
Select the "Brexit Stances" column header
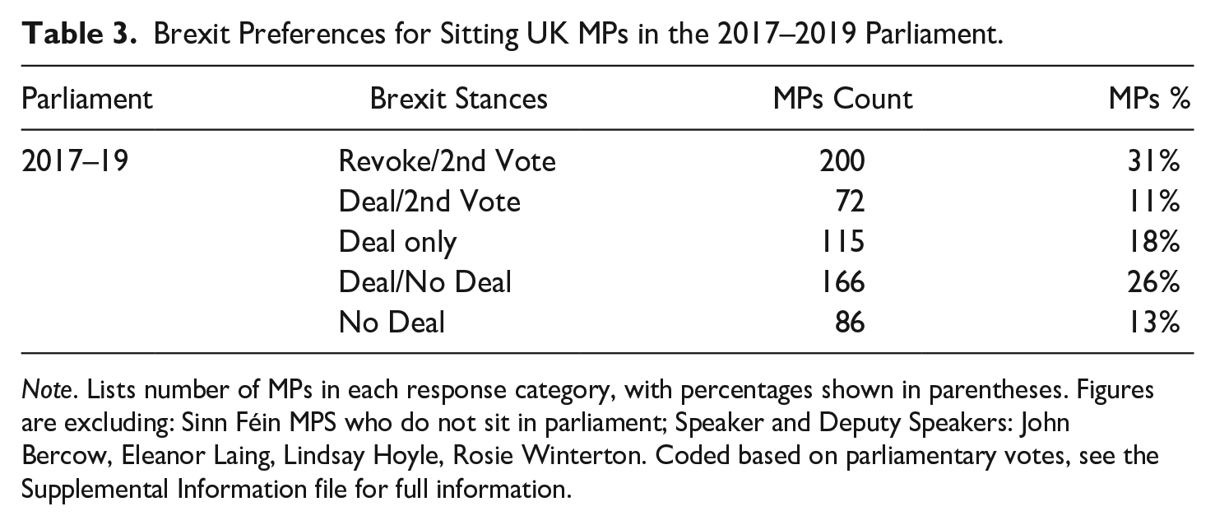pos(458,99)
